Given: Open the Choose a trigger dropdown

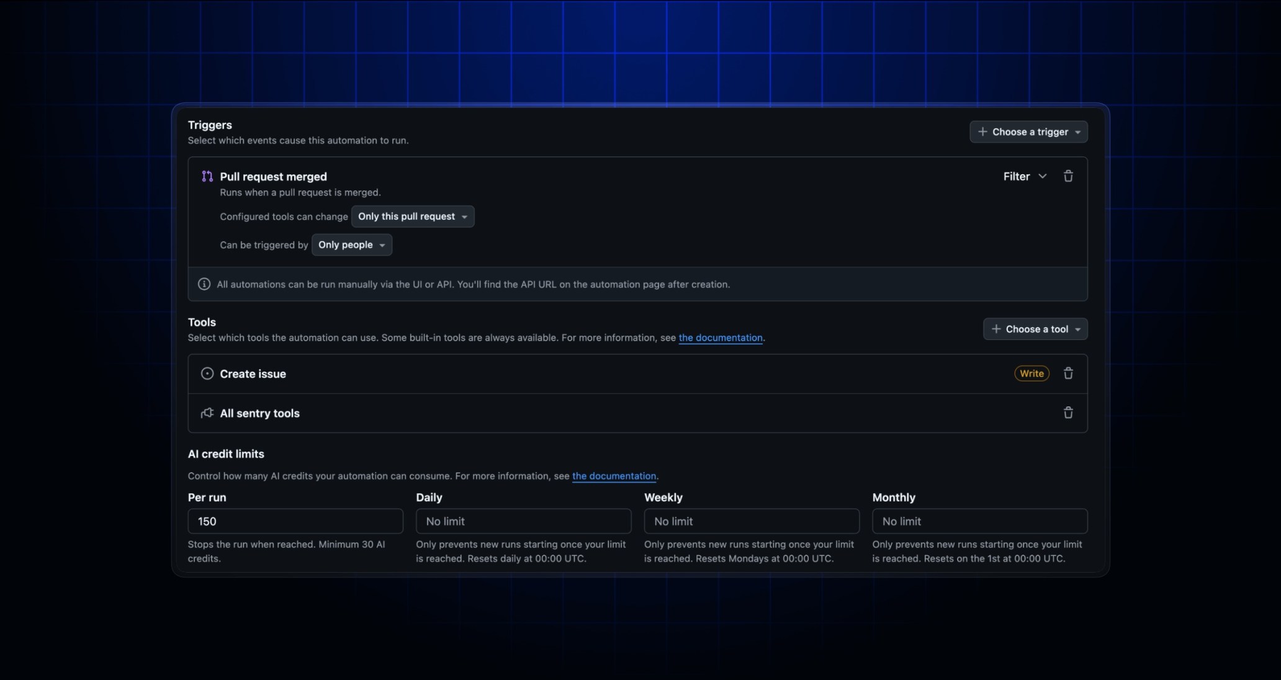Looking at the screenshot, I should 1028,132.
